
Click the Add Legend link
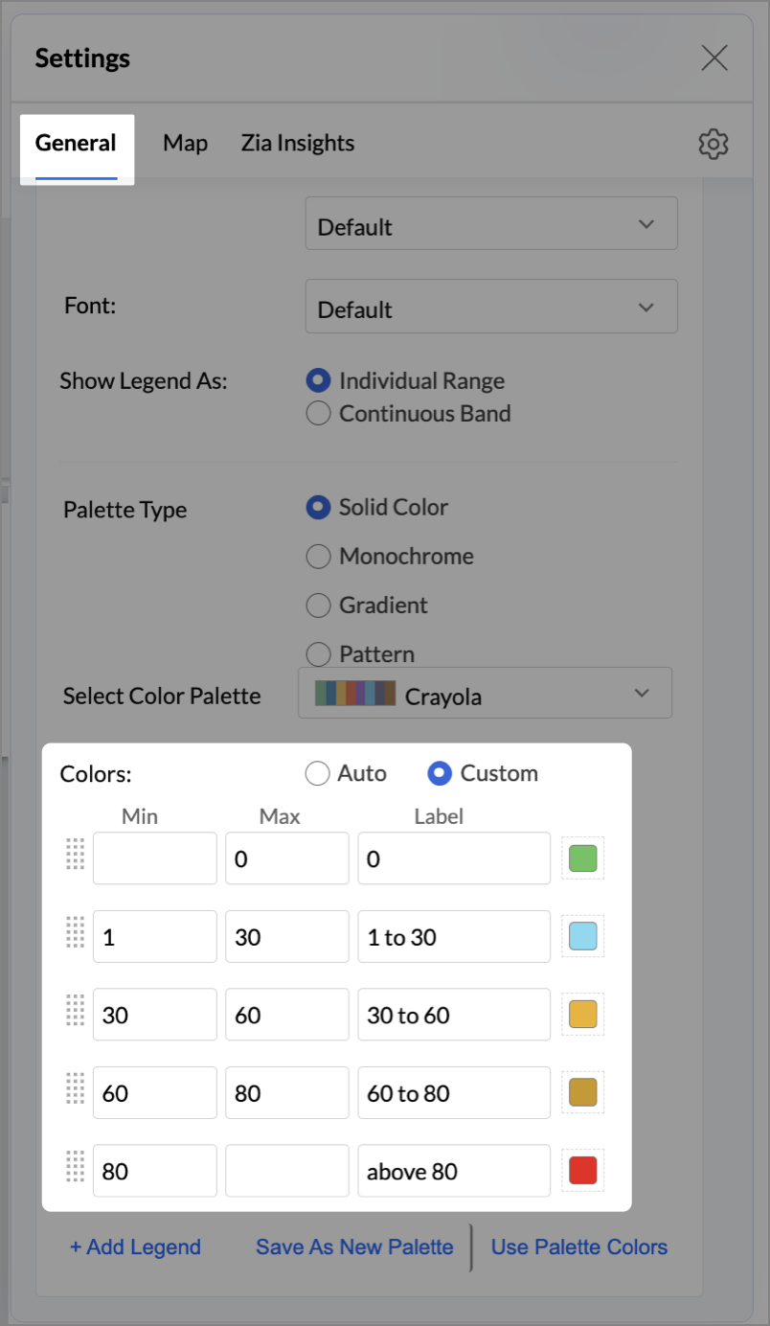(x=135, y=1247)
